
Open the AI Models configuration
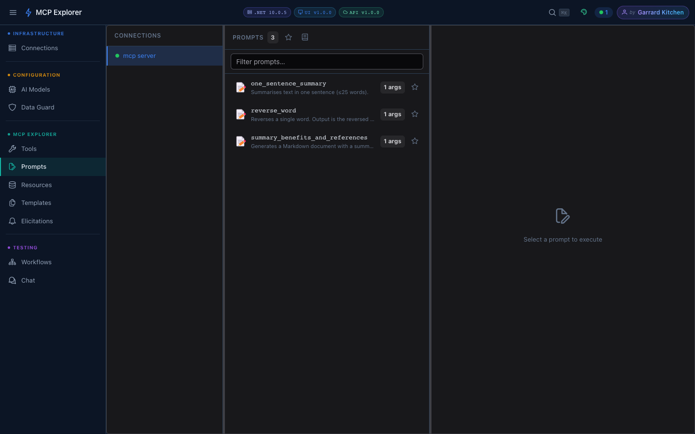pos(35,89)
